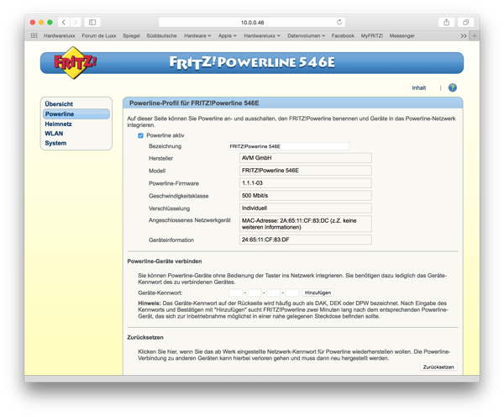Viewport: 504px width, 417px height.
Task: Open the help question mark icon
Action: pyautogui.click(x=453, y=87)
